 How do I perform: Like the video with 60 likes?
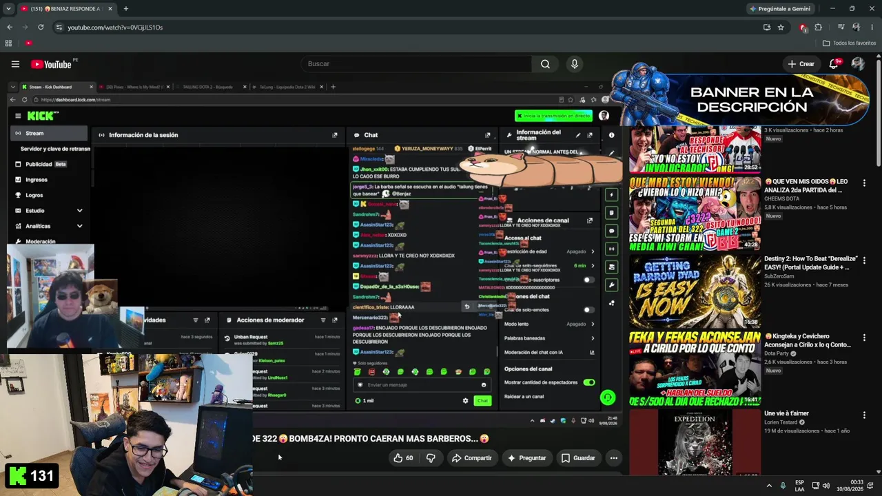coord(404,458)
